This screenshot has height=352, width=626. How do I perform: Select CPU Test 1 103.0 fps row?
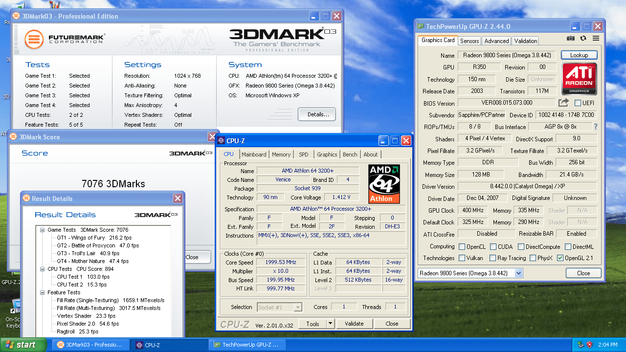click(83, 277)
